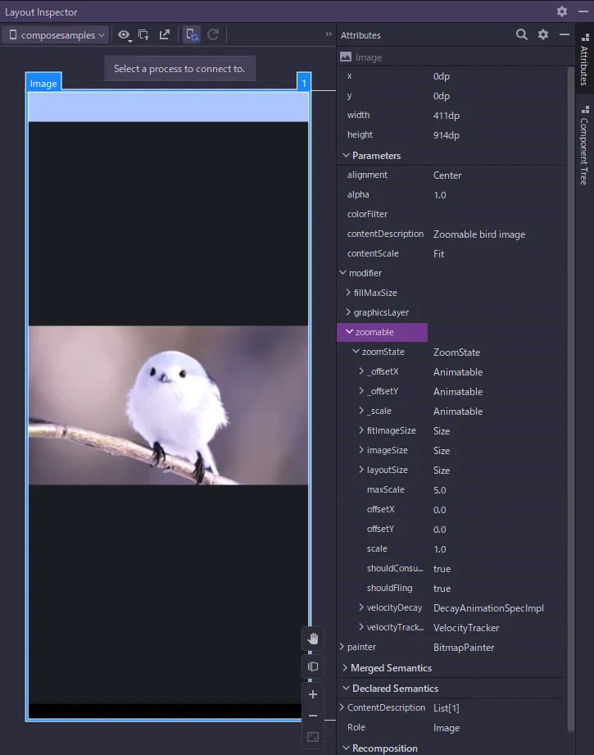Collapse the zoomable modifier row
Viewport: 594px width, 755px height.
tap(350, 332)
